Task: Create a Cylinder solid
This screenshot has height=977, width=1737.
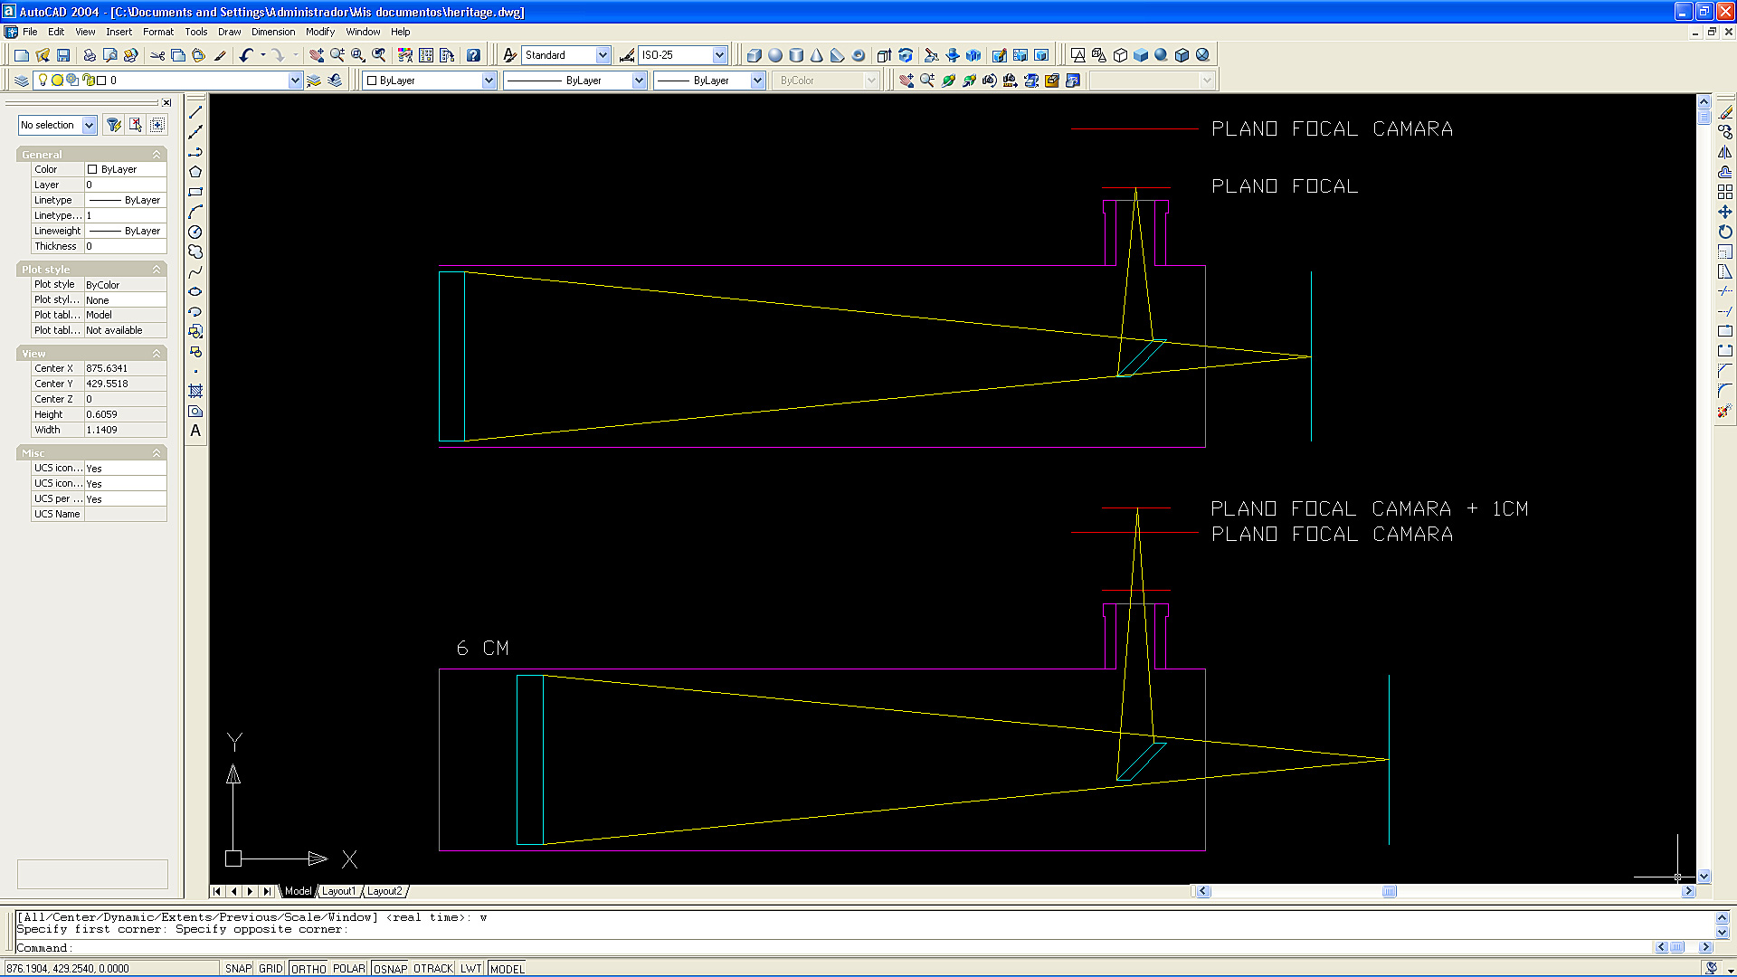Action: pyautogui.click(x=796, y=55)
